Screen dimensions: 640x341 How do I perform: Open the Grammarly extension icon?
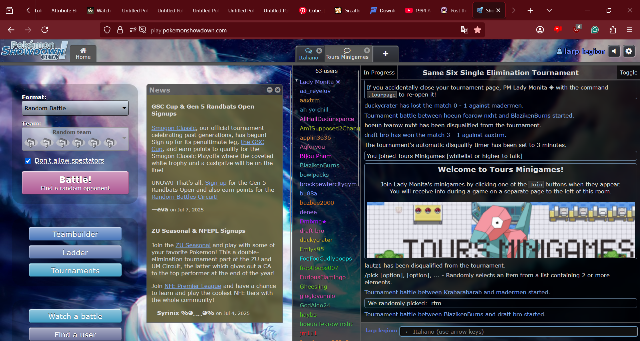coord(595,30)
